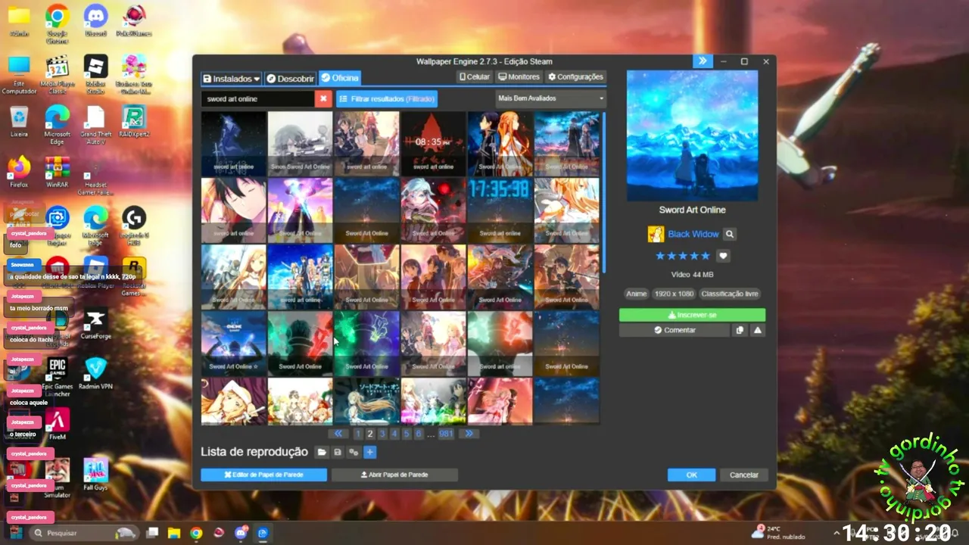Open the Celular mobile option
The height and width of the screenshot is (545, 969).
pyautogui.click(x=474, y=76)
